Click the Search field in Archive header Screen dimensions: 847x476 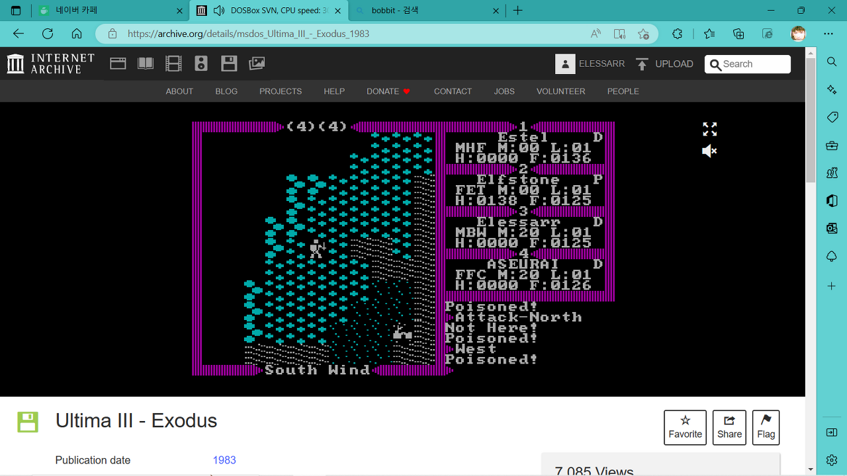tap(748, 64)
